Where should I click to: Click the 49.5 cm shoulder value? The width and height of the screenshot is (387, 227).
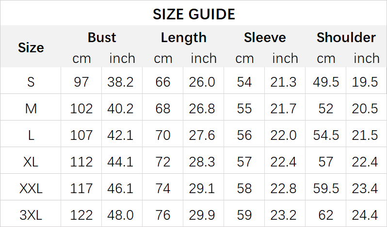(326, 82)
